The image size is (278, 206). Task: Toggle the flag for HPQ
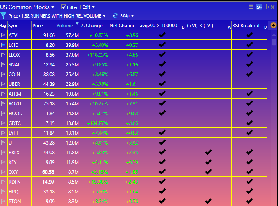click(x=3, y=191)
